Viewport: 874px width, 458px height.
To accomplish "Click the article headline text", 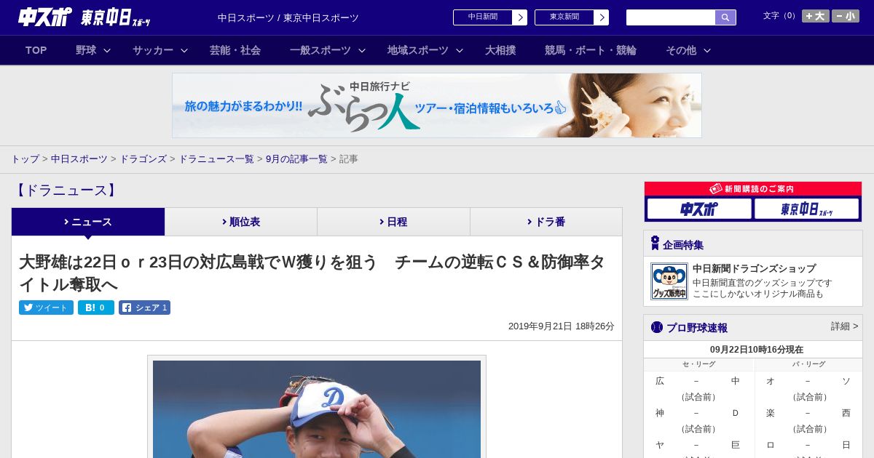I will [312, 273].
